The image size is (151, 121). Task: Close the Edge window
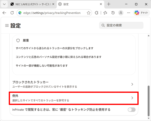point(146,4)
